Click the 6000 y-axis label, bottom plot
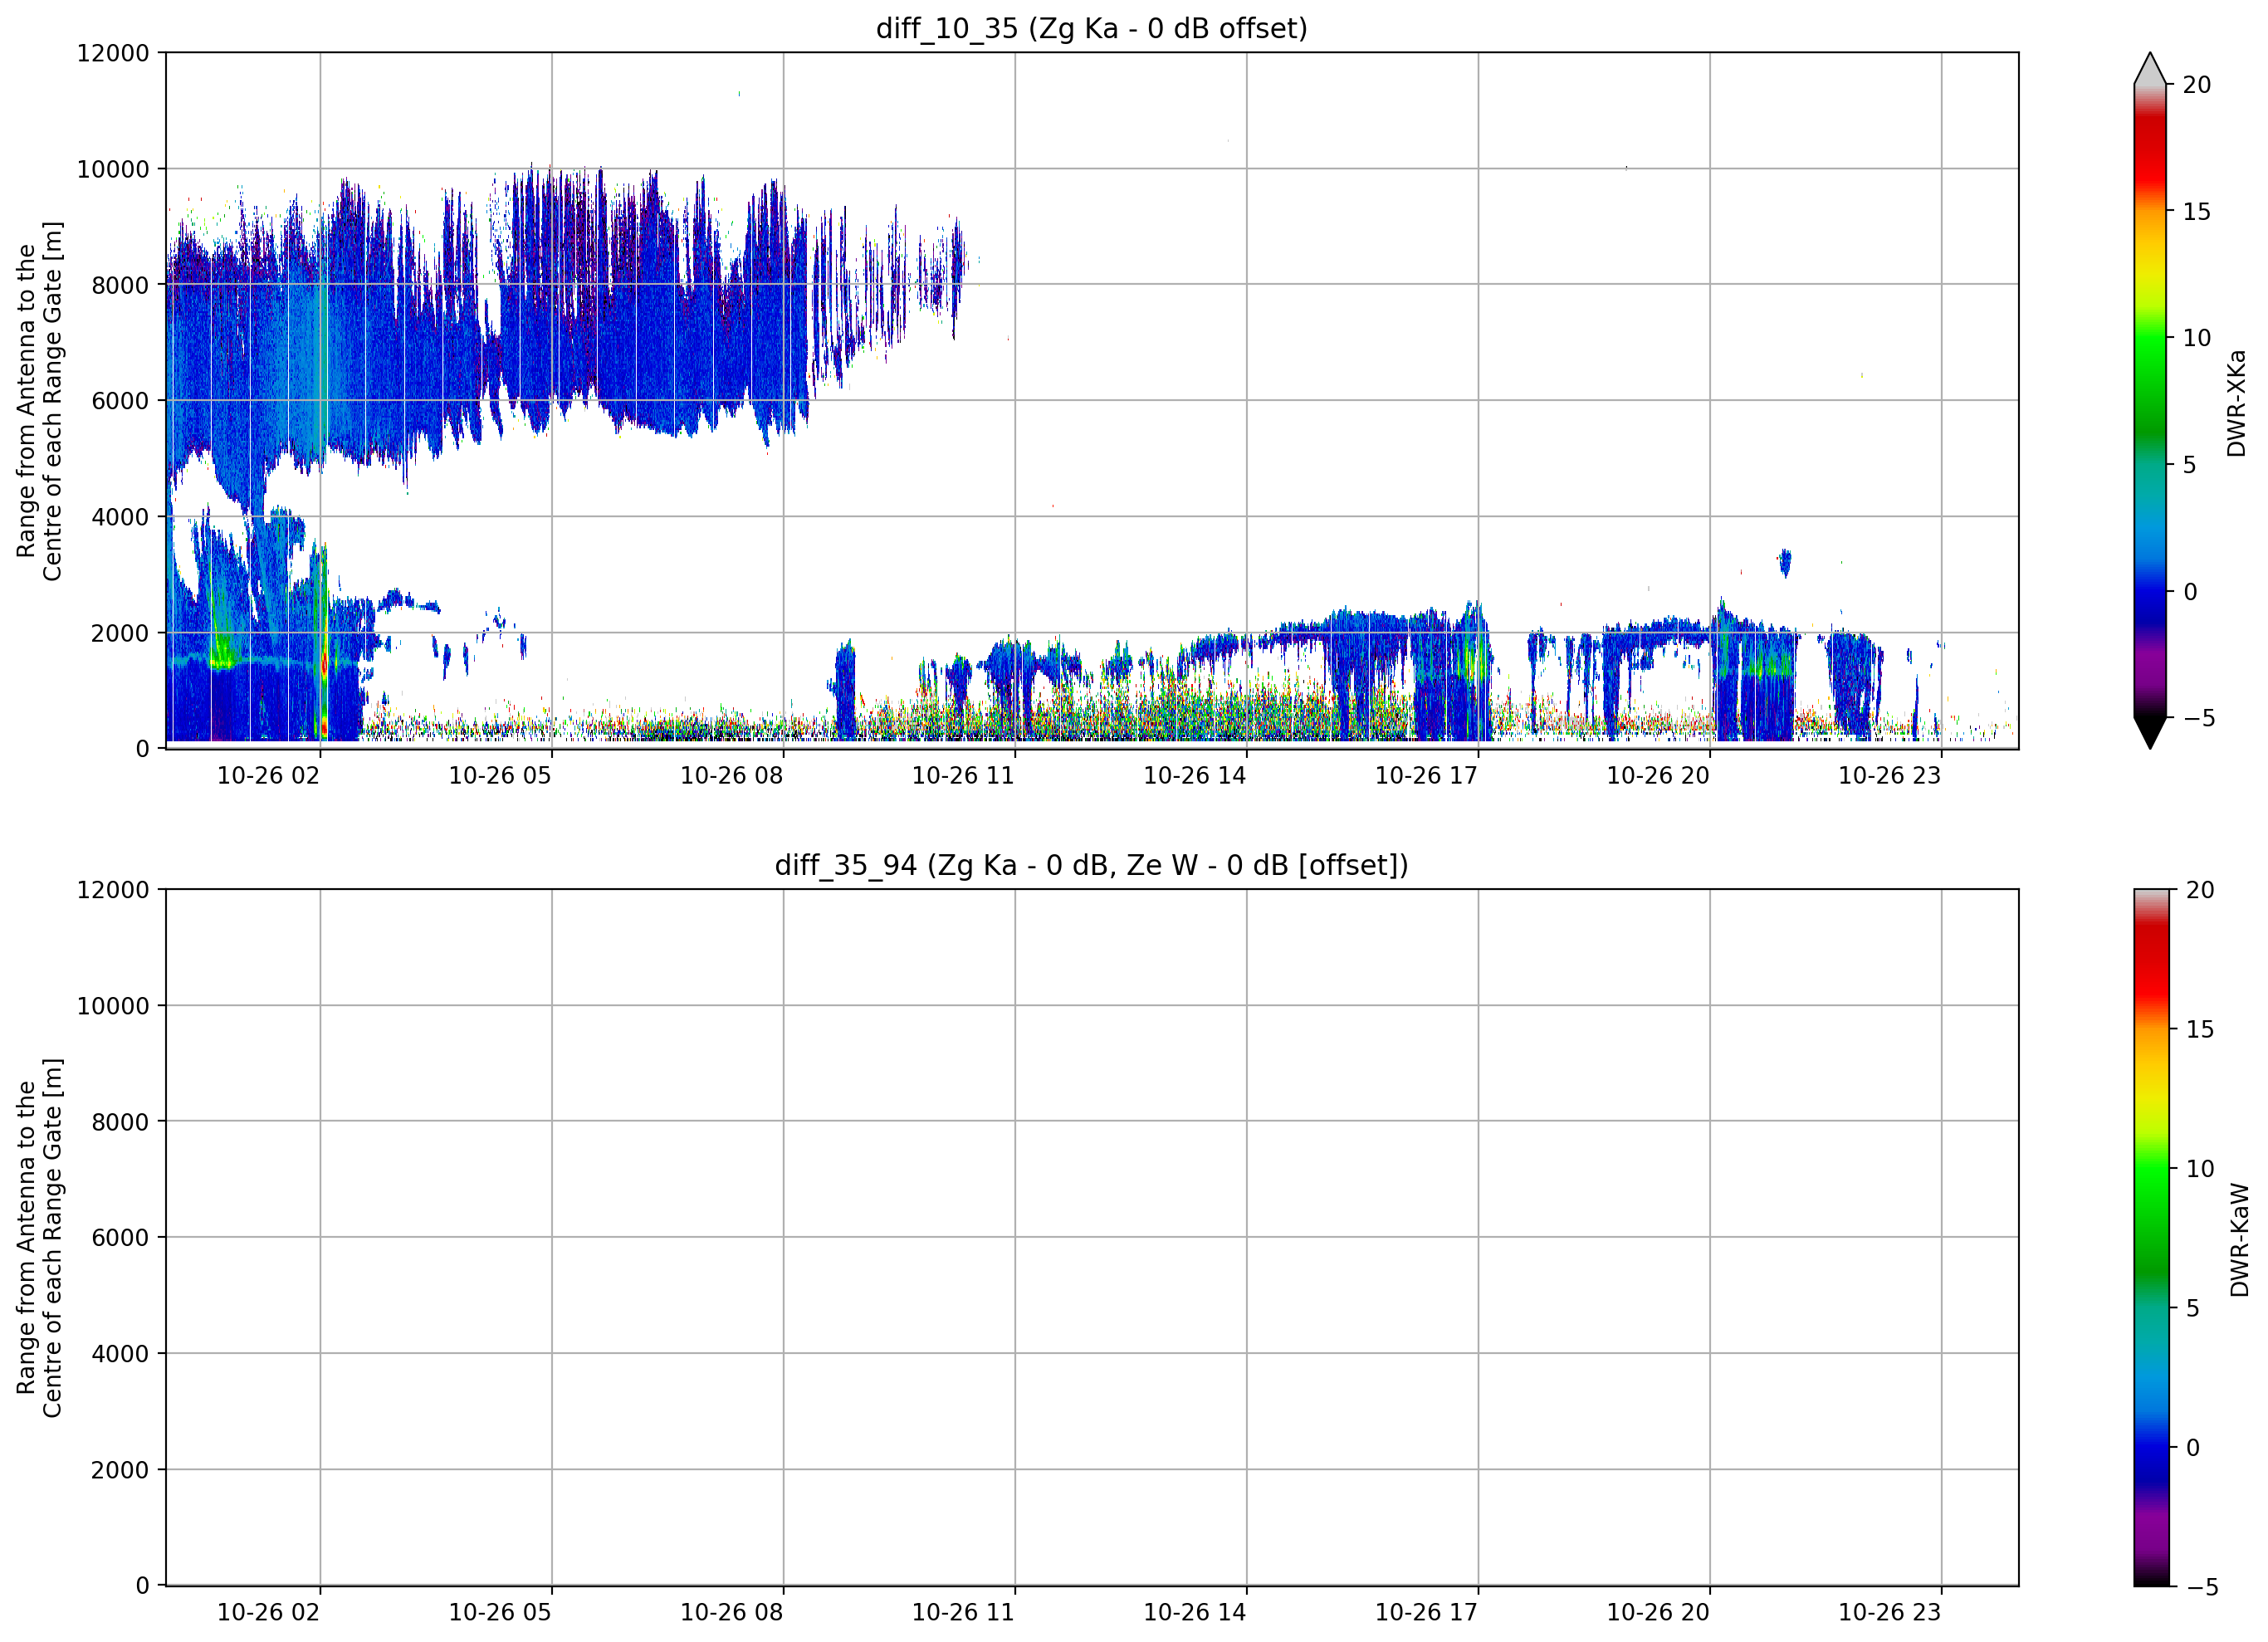The width and height of the screenshot is (2268, 1642). (x=120, y=1238)
